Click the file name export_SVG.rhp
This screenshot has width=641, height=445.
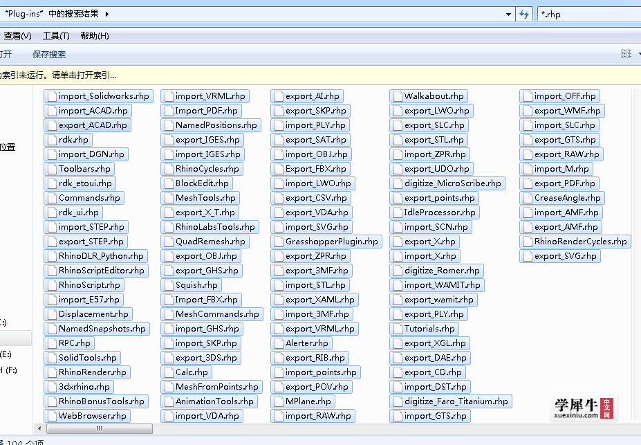point(566,256)
